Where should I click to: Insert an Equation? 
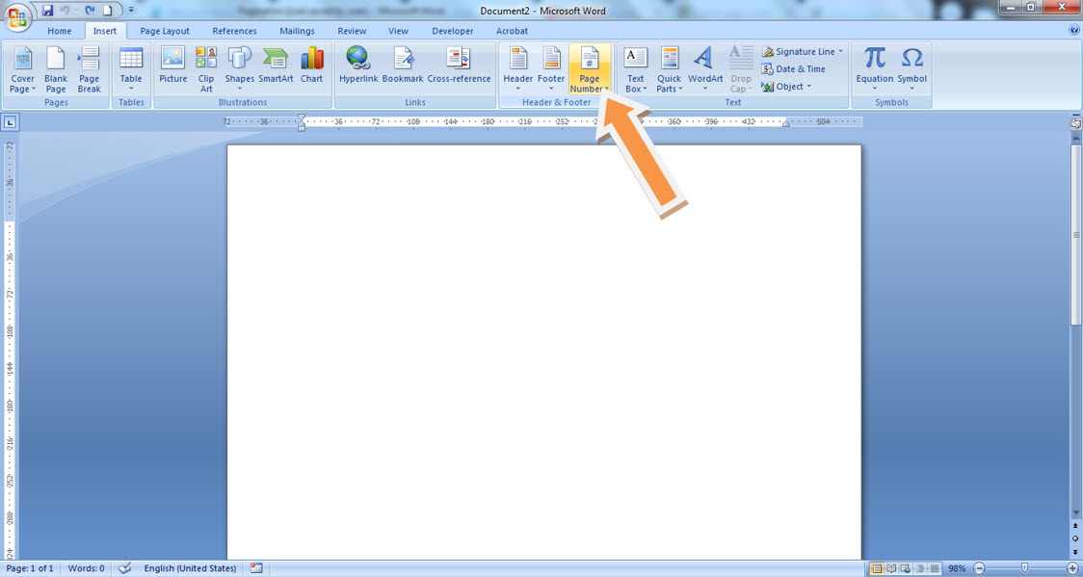tap(874, 69)
